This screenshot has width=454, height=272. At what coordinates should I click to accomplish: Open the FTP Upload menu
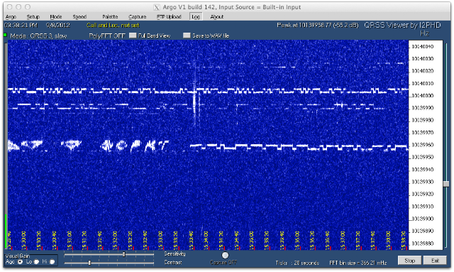tap(169, 17)
